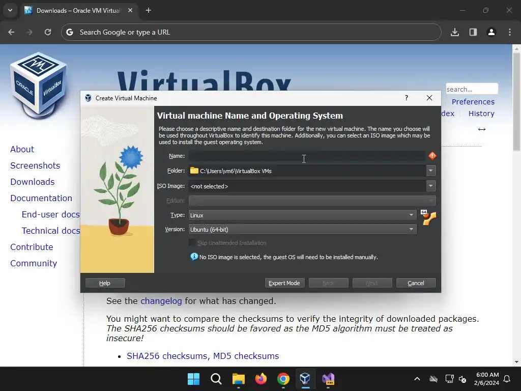Open the browser downloads icon

455,32
